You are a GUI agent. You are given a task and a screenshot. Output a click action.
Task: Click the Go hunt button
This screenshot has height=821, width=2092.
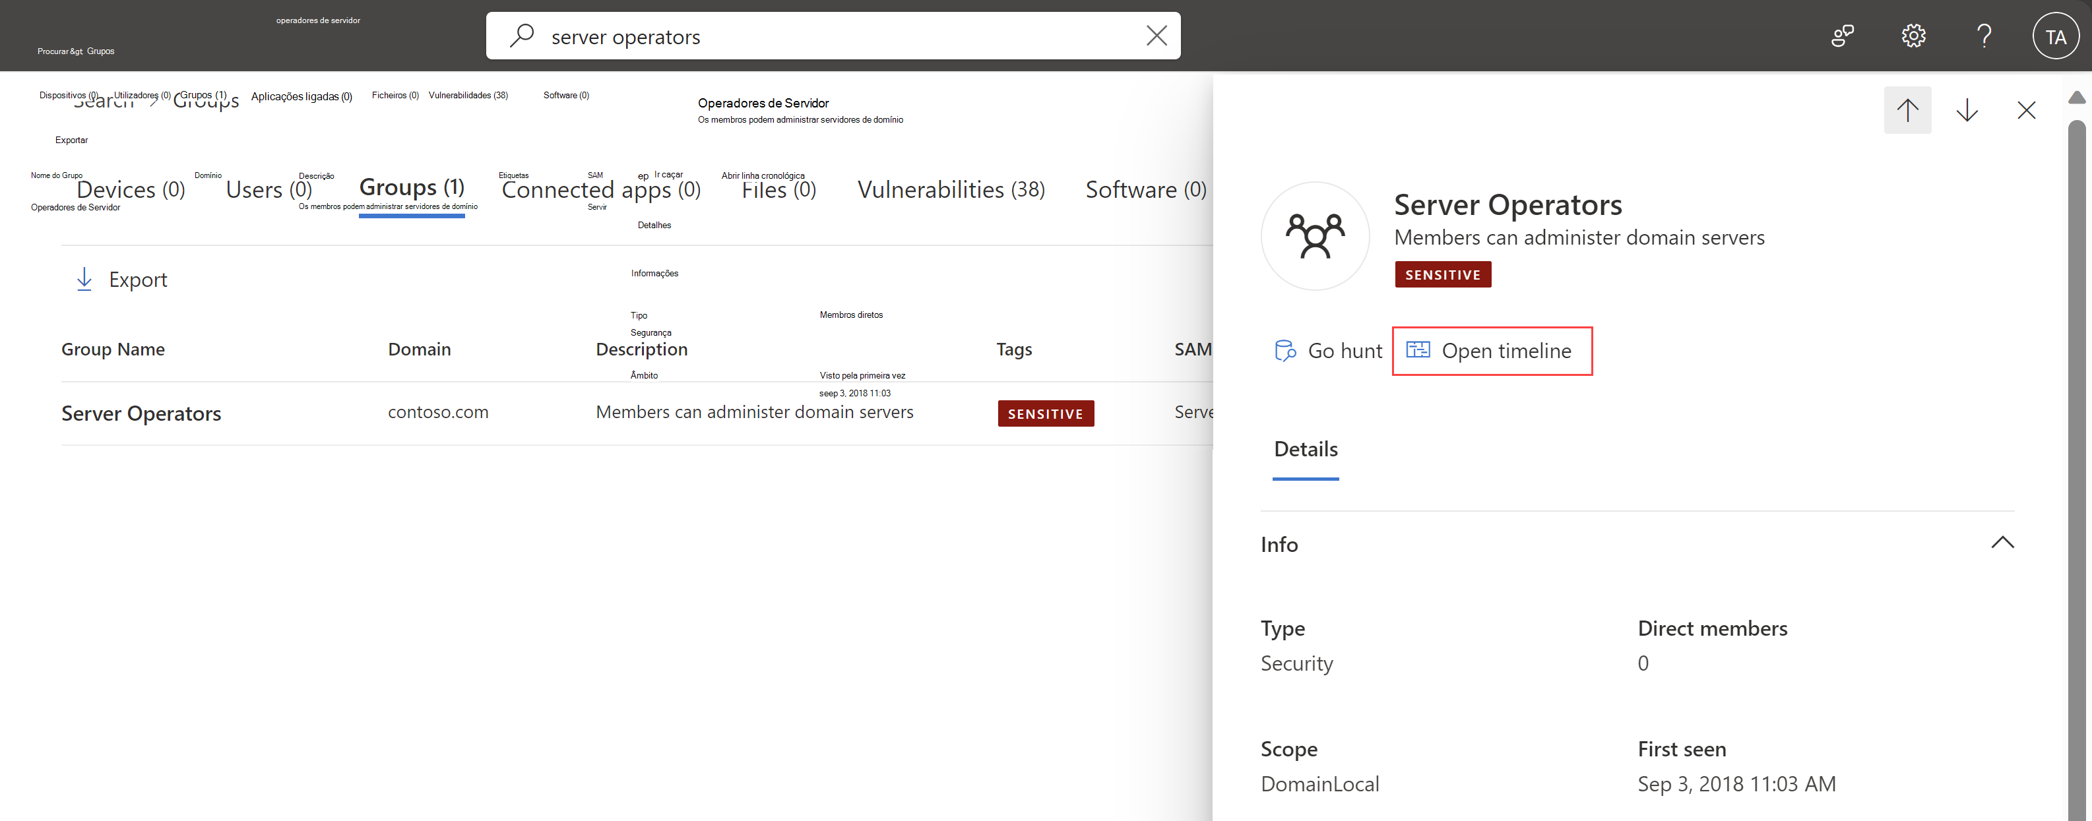click(x=1329, y=351)
